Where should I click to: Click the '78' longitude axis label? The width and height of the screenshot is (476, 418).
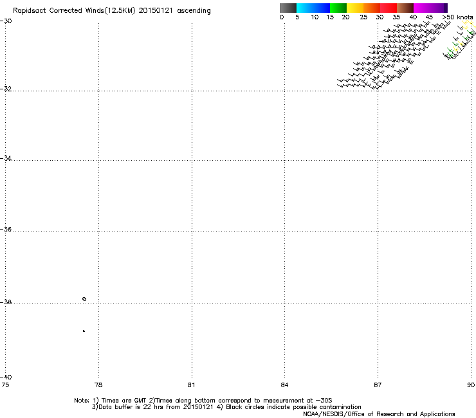coord(98,385)
